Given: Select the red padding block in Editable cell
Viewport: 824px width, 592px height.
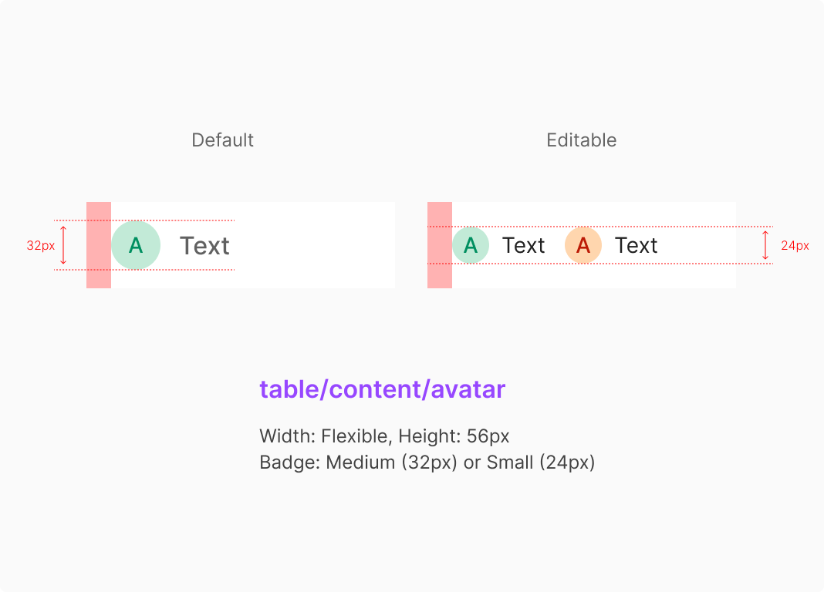Looking at the screenshot, I should [440, 245].
